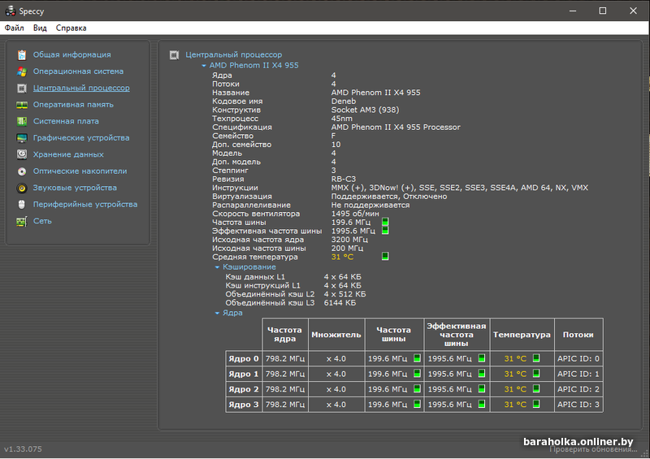Viewport: 650px width, 459px height.
Task: Click the Ревизия value RB-C3
Action: point(344,179)
